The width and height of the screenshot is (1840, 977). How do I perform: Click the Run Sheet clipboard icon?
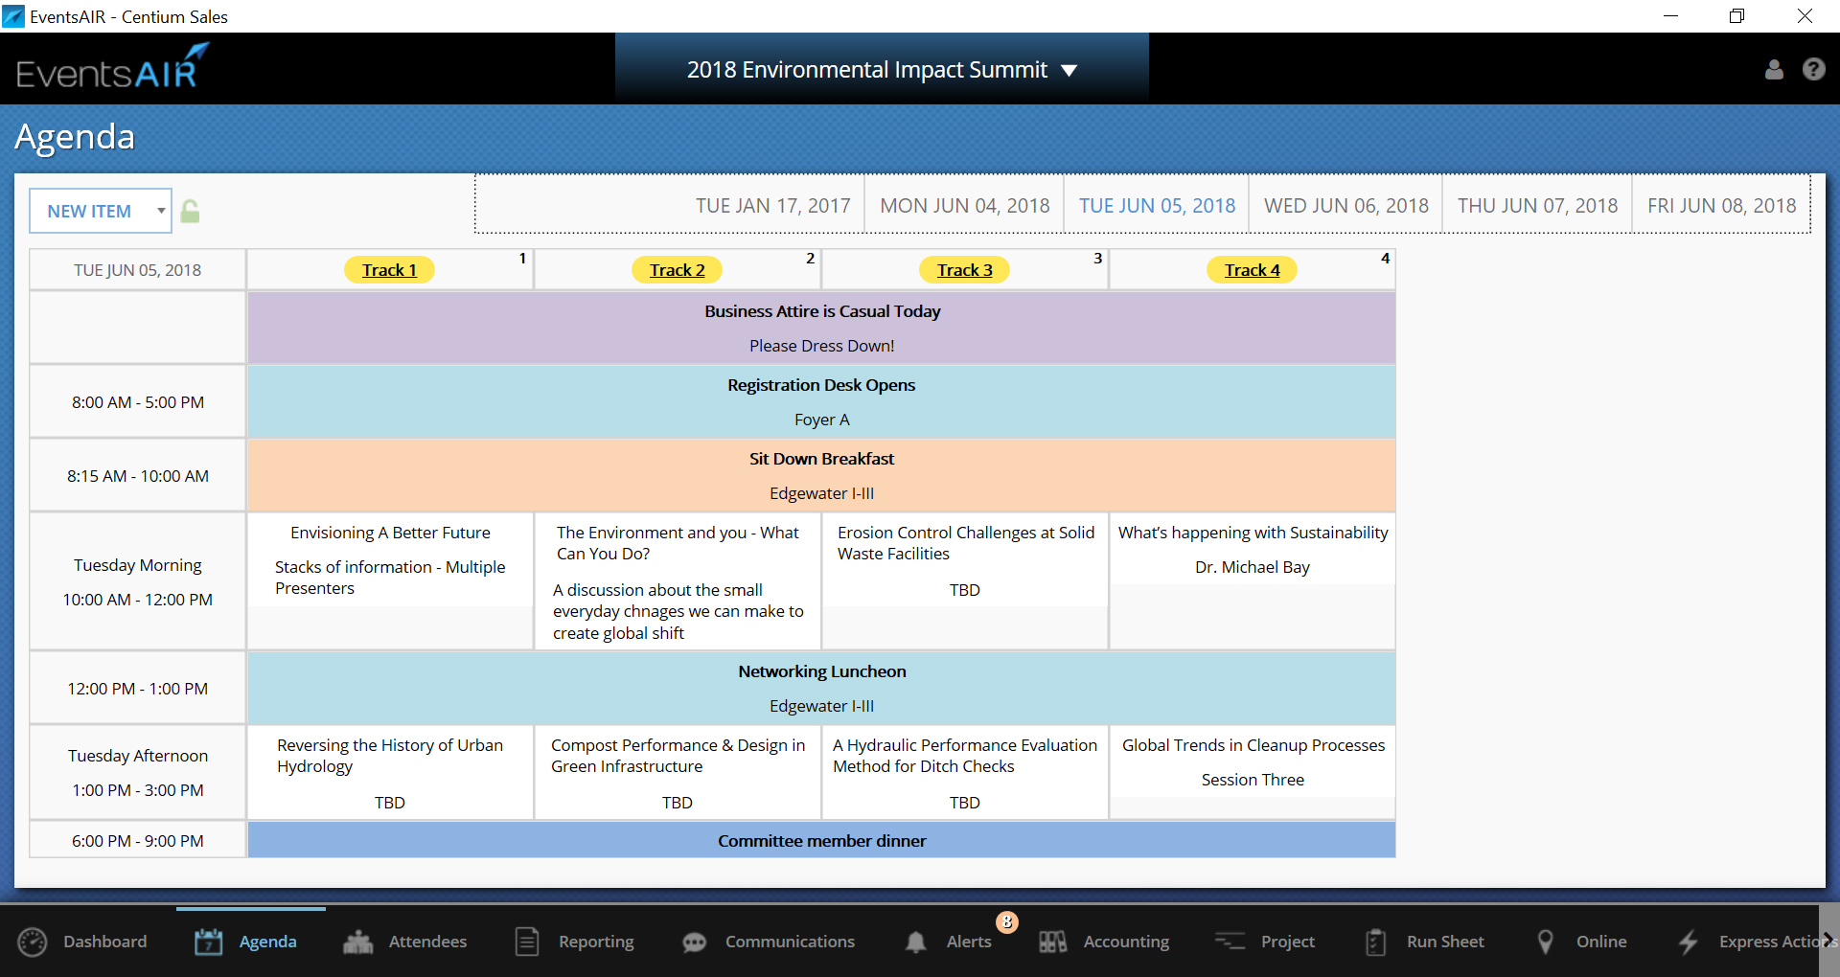click(x=1376, y=942)
